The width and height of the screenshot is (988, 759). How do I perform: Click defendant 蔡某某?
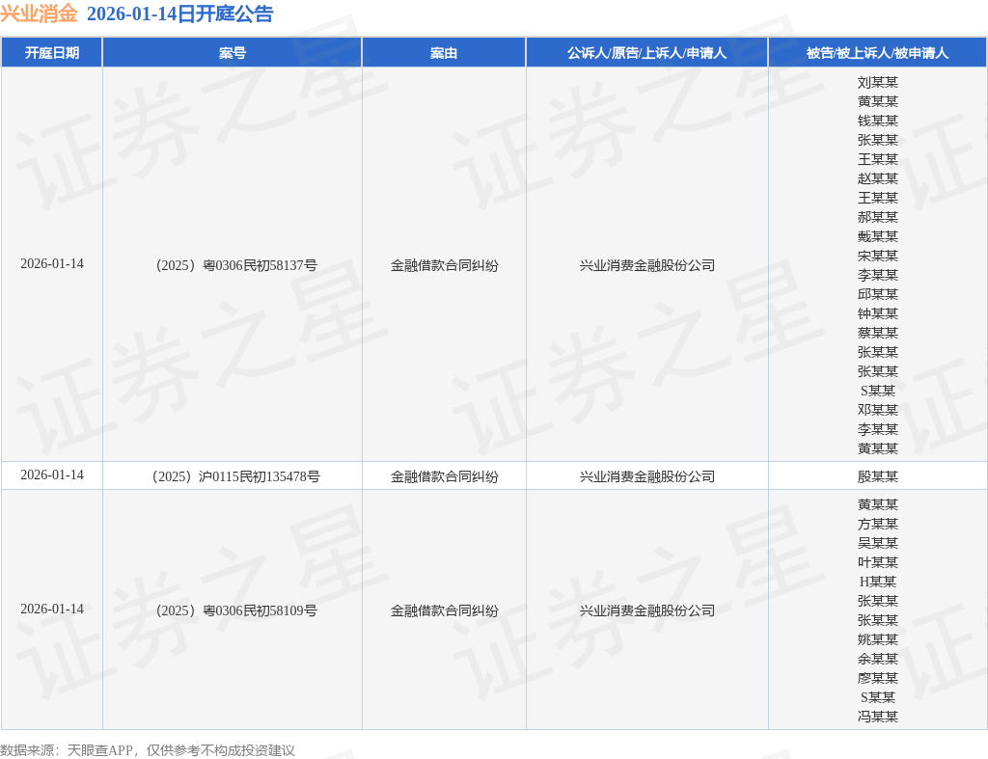pos(878,333)
